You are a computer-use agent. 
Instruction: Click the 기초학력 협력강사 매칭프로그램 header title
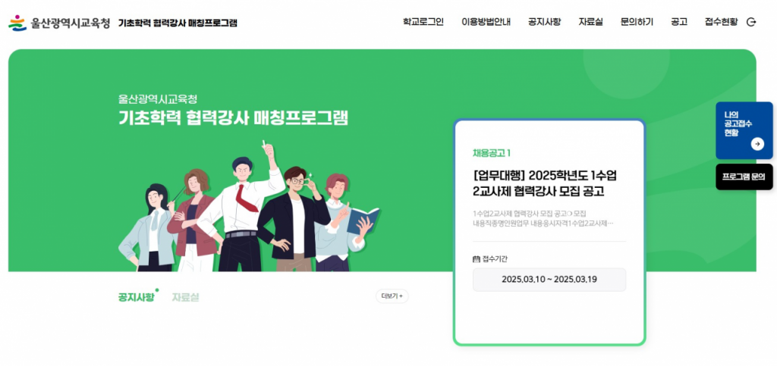point(178,23)
